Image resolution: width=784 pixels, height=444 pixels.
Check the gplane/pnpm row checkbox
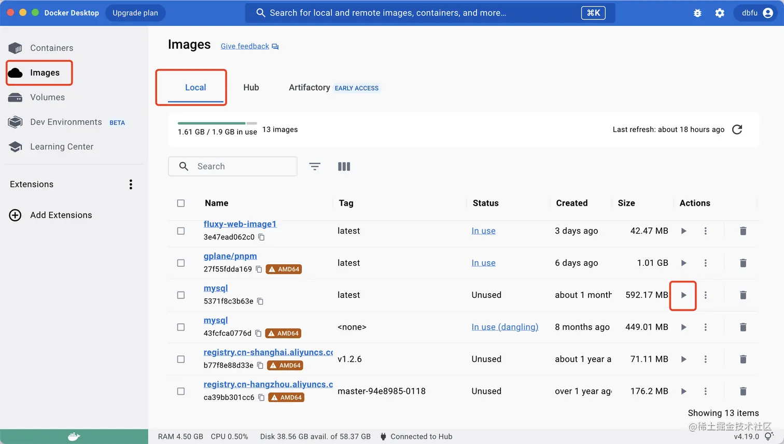tap(181, 263)
